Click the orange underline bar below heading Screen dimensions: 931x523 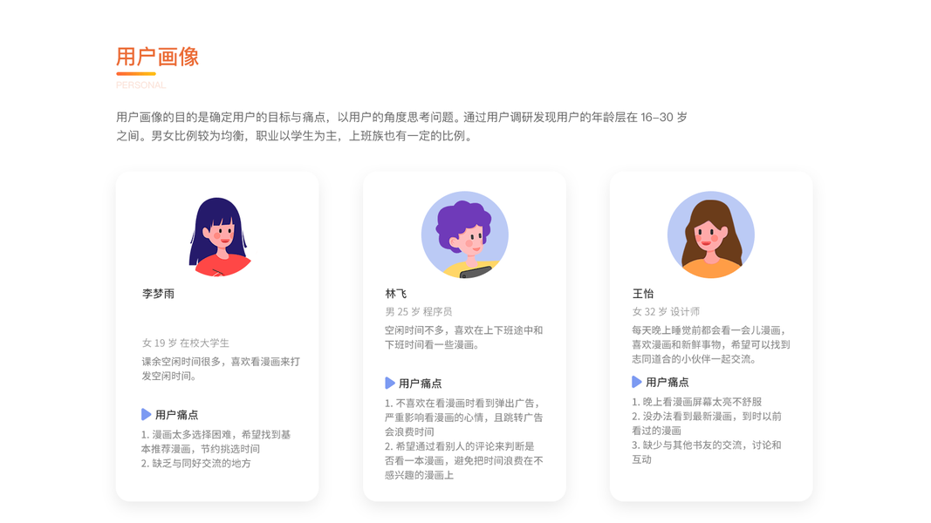click(x=136, y=73)
